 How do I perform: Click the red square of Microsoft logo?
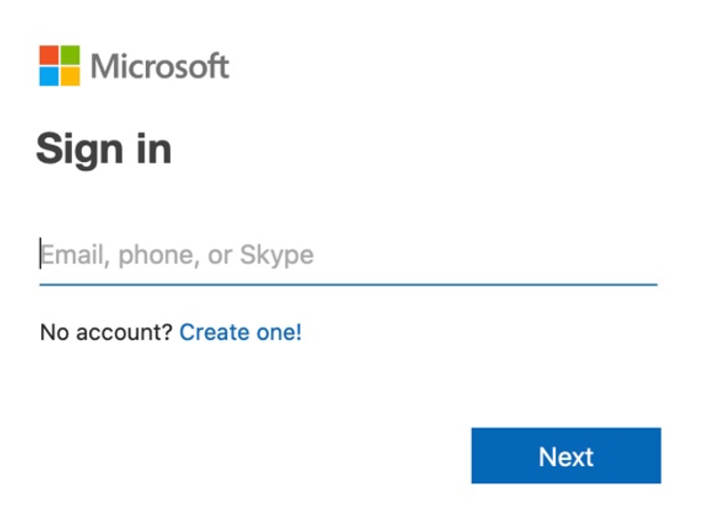(x=49, y=55)
